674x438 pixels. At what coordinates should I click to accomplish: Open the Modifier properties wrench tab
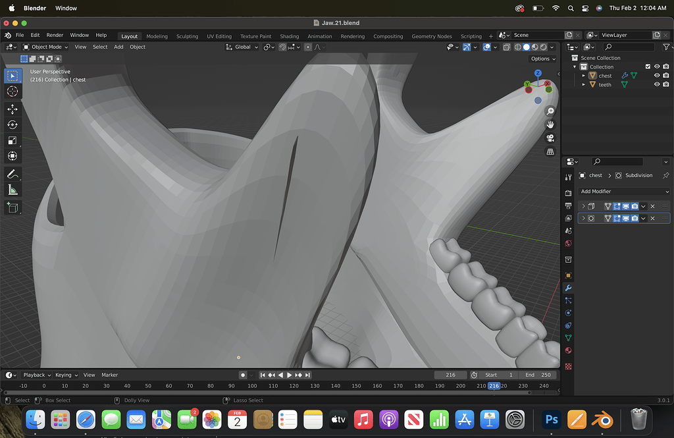(x=568, y=288)
